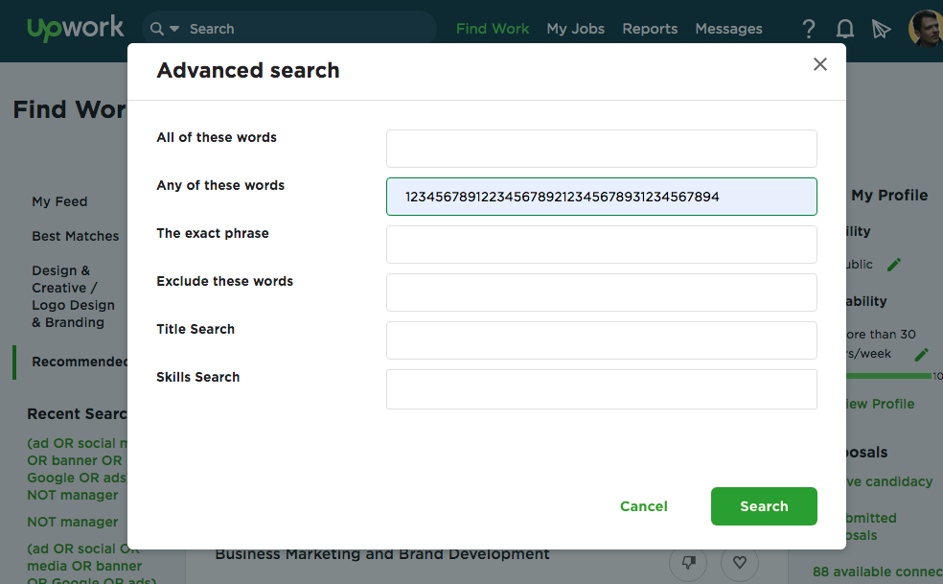Open the standalone NOT manager recent search

(x=72, y=522)
